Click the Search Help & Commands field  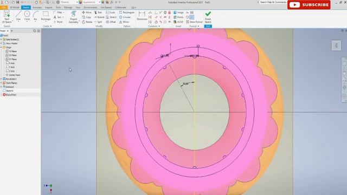pyautogui.click(x=273, y=2)
